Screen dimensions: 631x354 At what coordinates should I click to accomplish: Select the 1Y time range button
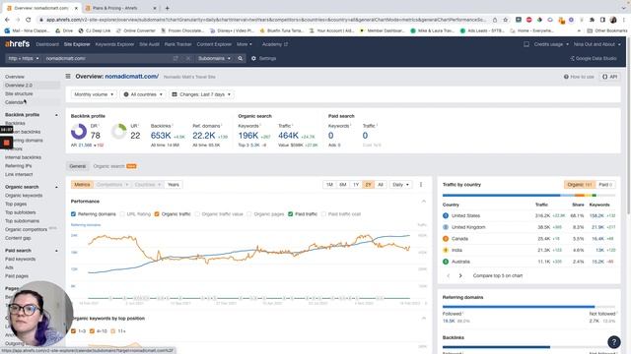pos(356,185)
